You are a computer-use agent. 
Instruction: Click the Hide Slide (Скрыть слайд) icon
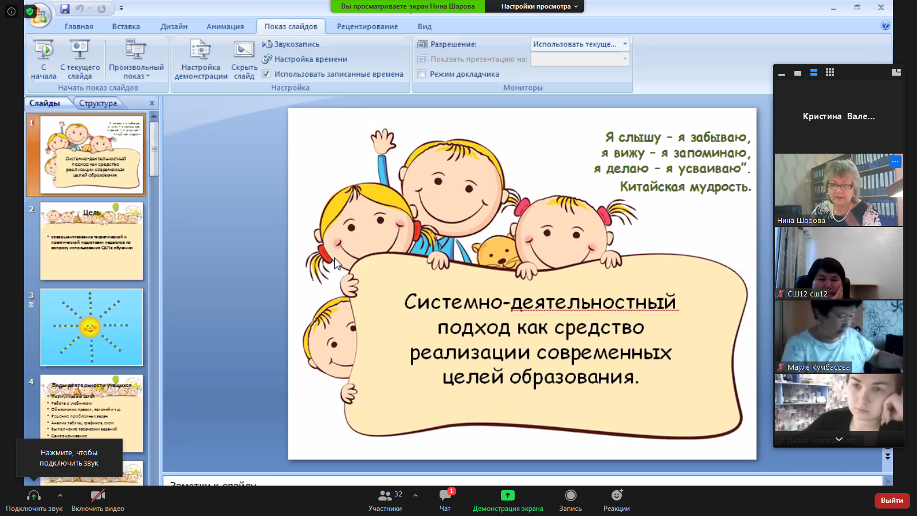pyautogui.click(x=244, y=50)
